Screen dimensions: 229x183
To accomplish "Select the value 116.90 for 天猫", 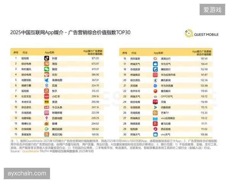I will 204,102.
